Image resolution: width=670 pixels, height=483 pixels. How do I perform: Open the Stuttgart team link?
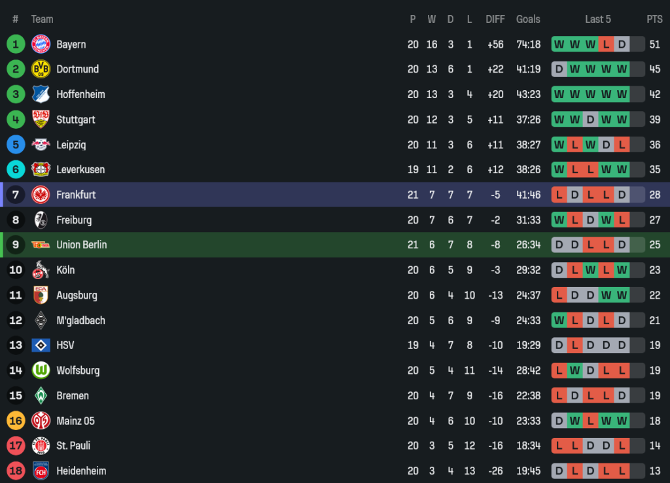76,120
